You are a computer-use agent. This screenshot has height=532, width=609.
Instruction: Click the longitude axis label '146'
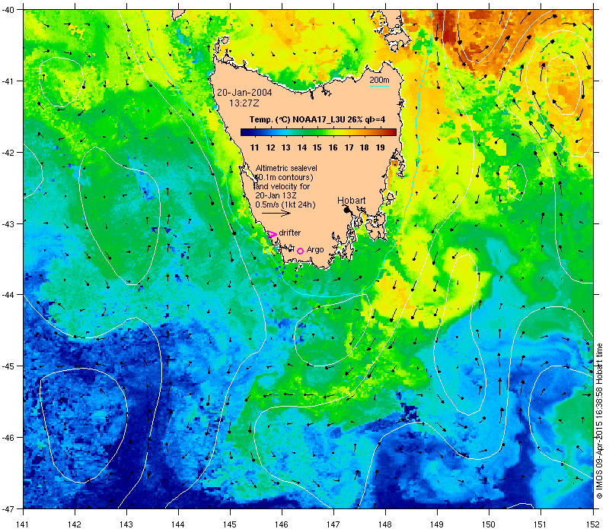point(282,524)
